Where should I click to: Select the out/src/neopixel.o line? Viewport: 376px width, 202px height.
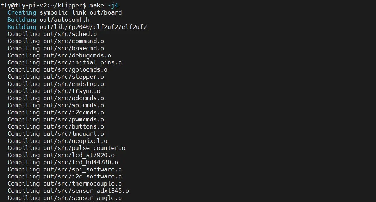57,141
